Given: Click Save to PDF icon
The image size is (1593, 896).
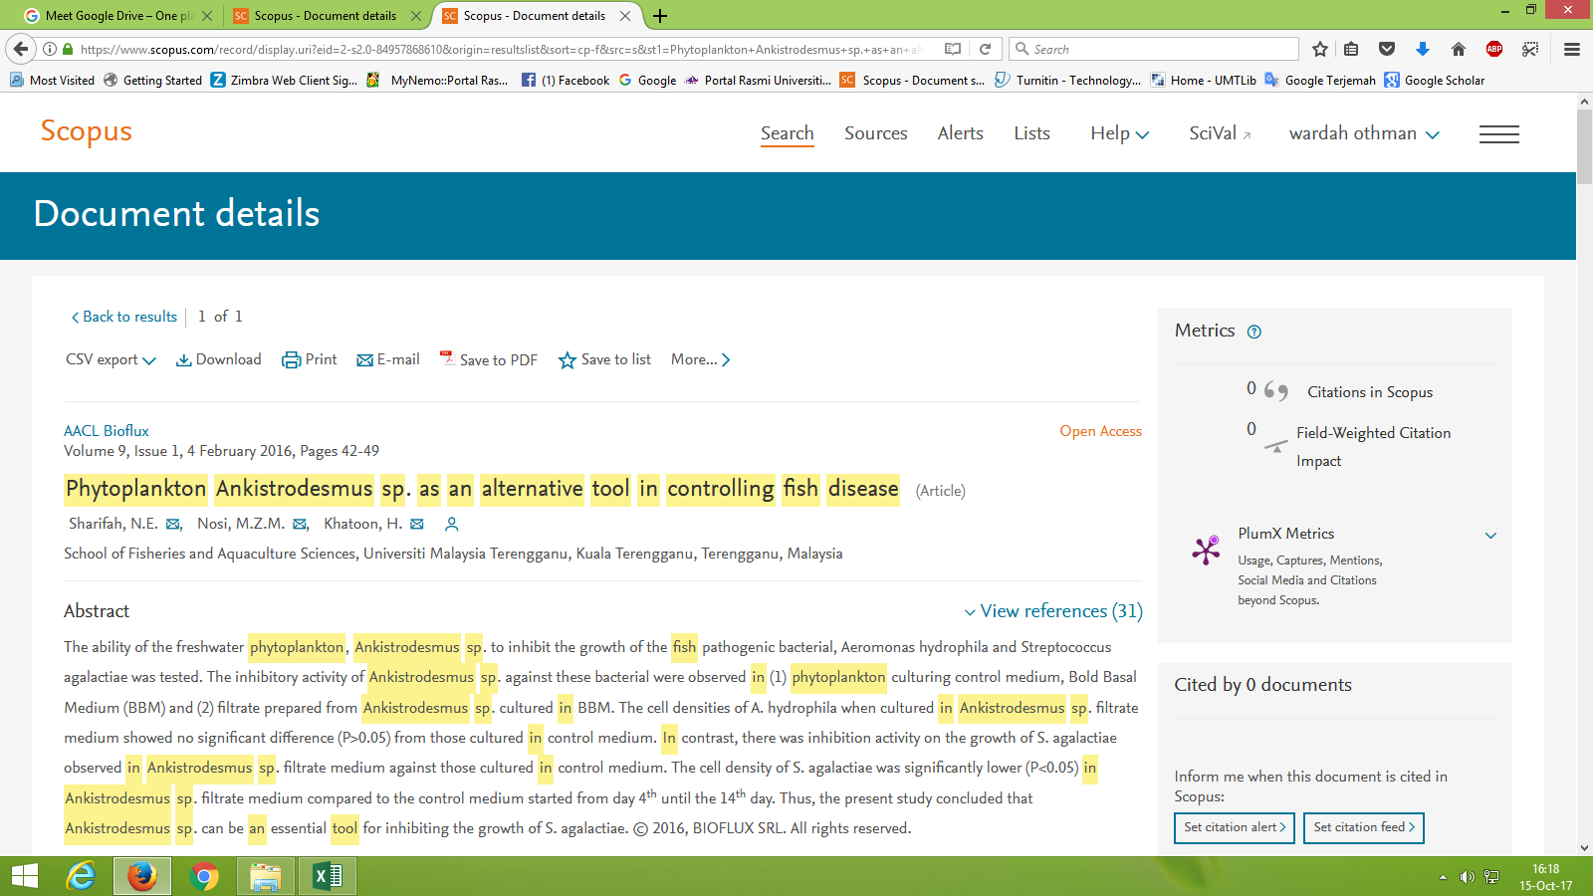Looking at the screenshot, I should [447, 358].
